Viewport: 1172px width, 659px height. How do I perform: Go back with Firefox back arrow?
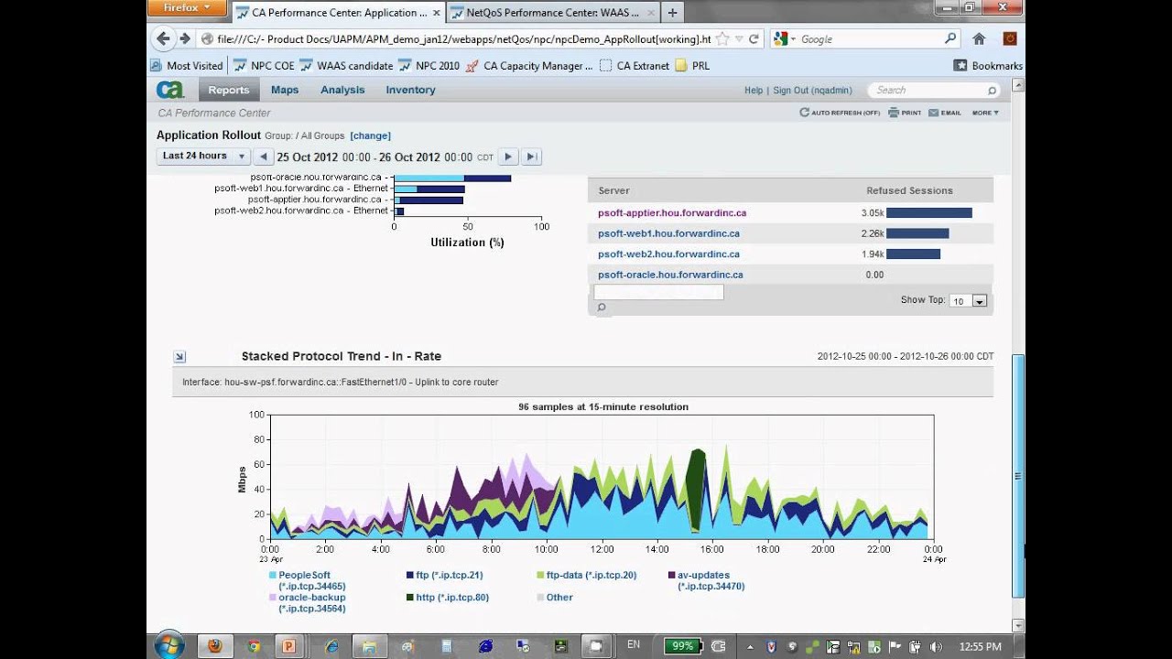[164, 38]
